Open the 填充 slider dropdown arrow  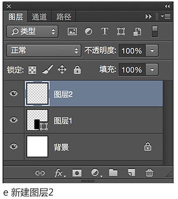152,70
